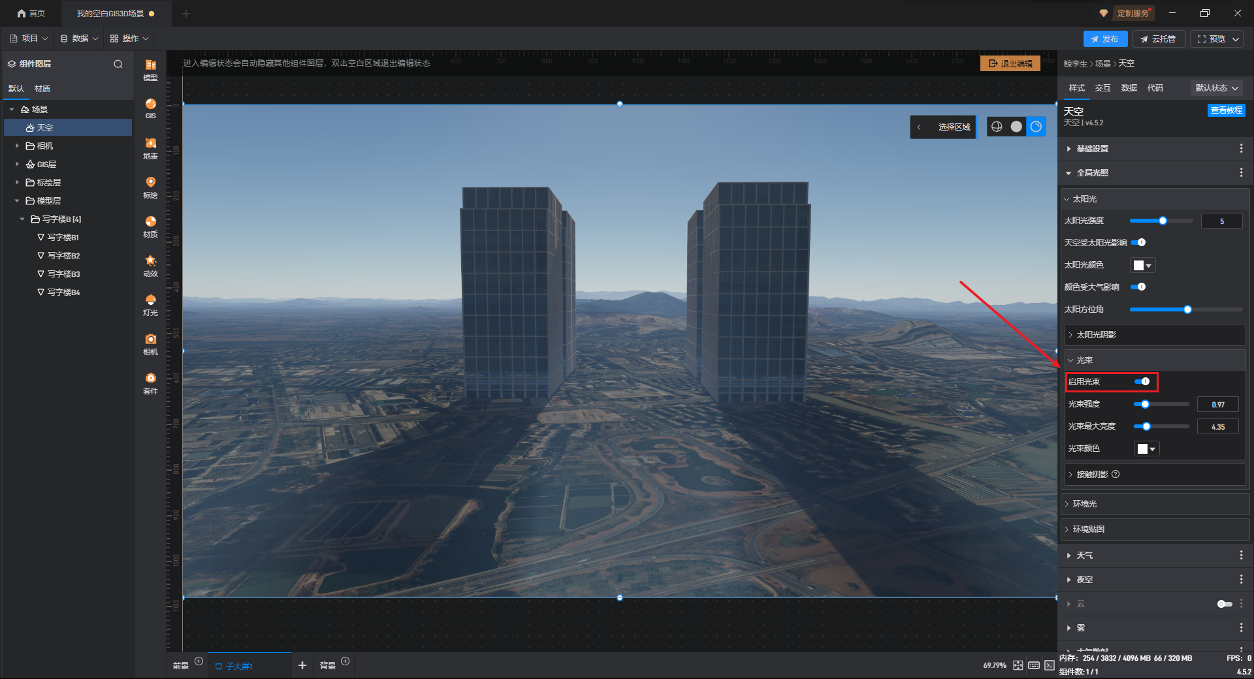Image resolution: width=1254 pixels, height=679 pixels.
Task: Toggle 天空受太阳光影响 switch
Action: point(1138,242)
